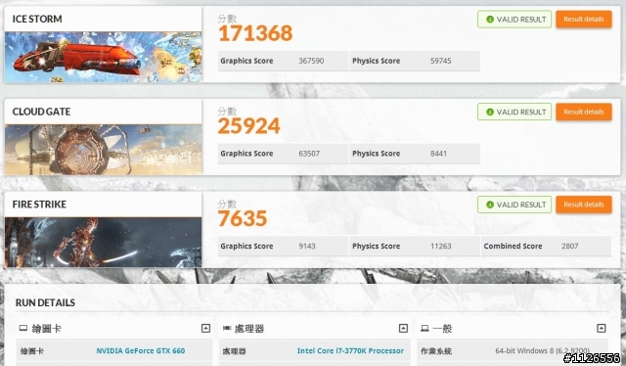Open the Intel Core i7-3770K Processor link

tap(350, 350)
